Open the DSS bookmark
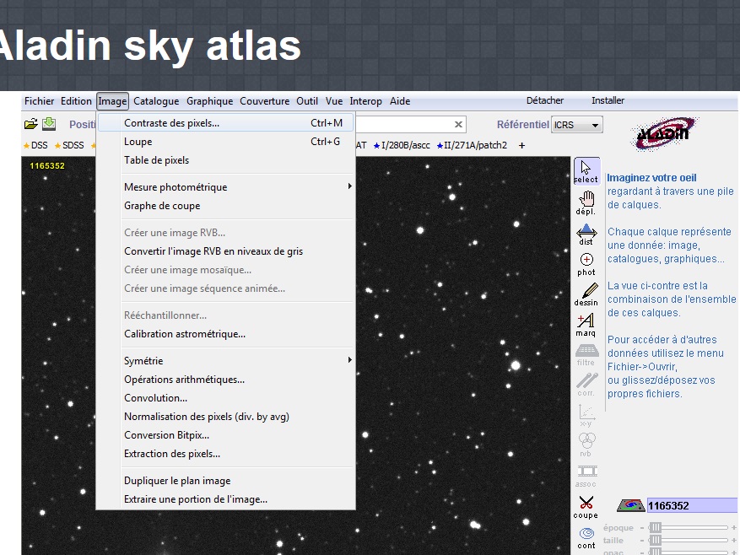Viewport: 740px width, 555px height. pos(35,145)
